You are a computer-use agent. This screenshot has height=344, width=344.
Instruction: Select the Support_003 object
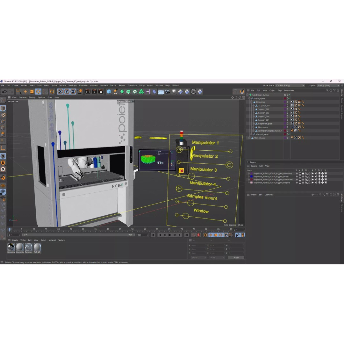(x=263, y=113)
